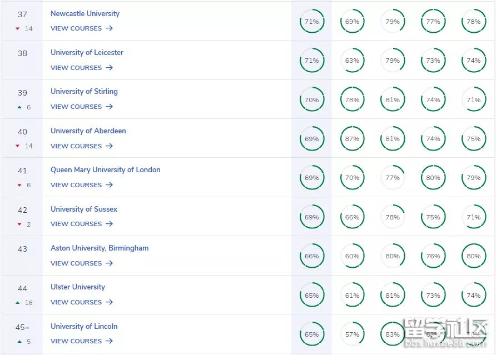Click University of Aberdeen's 87% score circle
The image size is (496, 355).
(352, 139)
